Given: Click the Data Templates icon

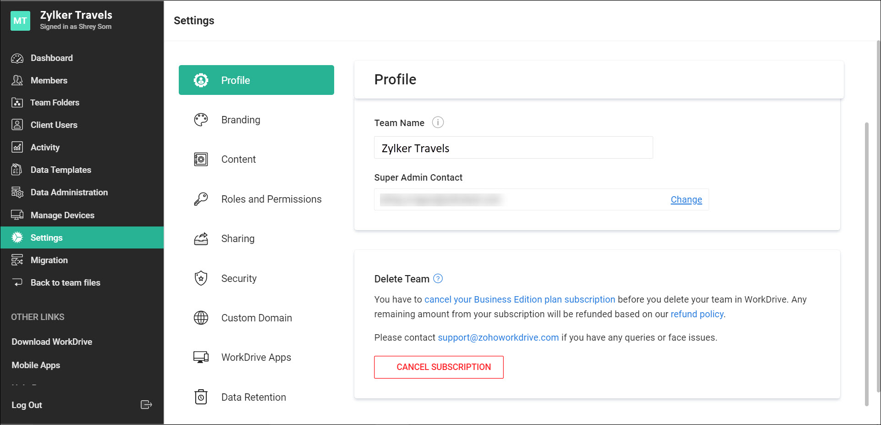Looking at the screenshot, I should pos(17,170).
